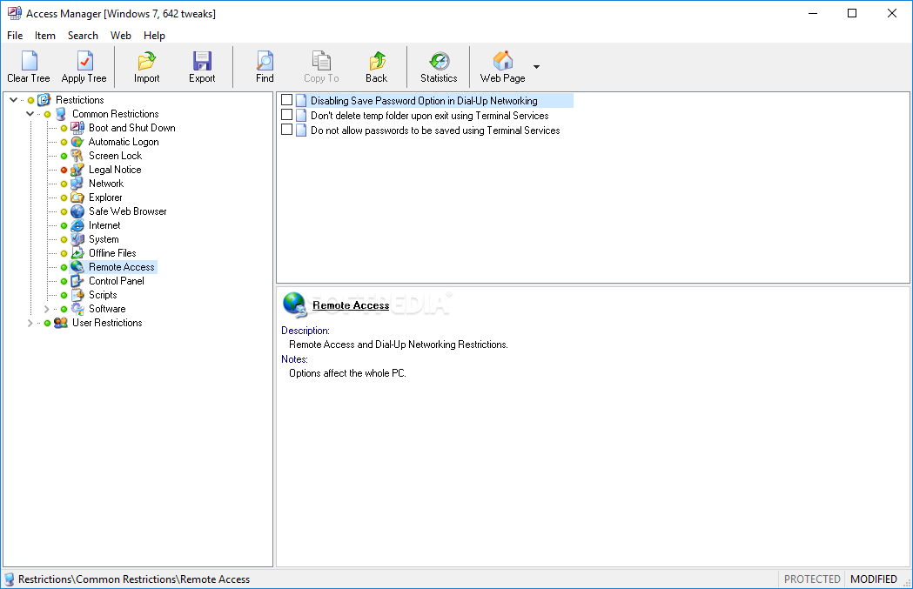This screenshot has width=913, height=589.
Task: Click the Automatic Logon icon in tree
Action: (x=77, y=142)
